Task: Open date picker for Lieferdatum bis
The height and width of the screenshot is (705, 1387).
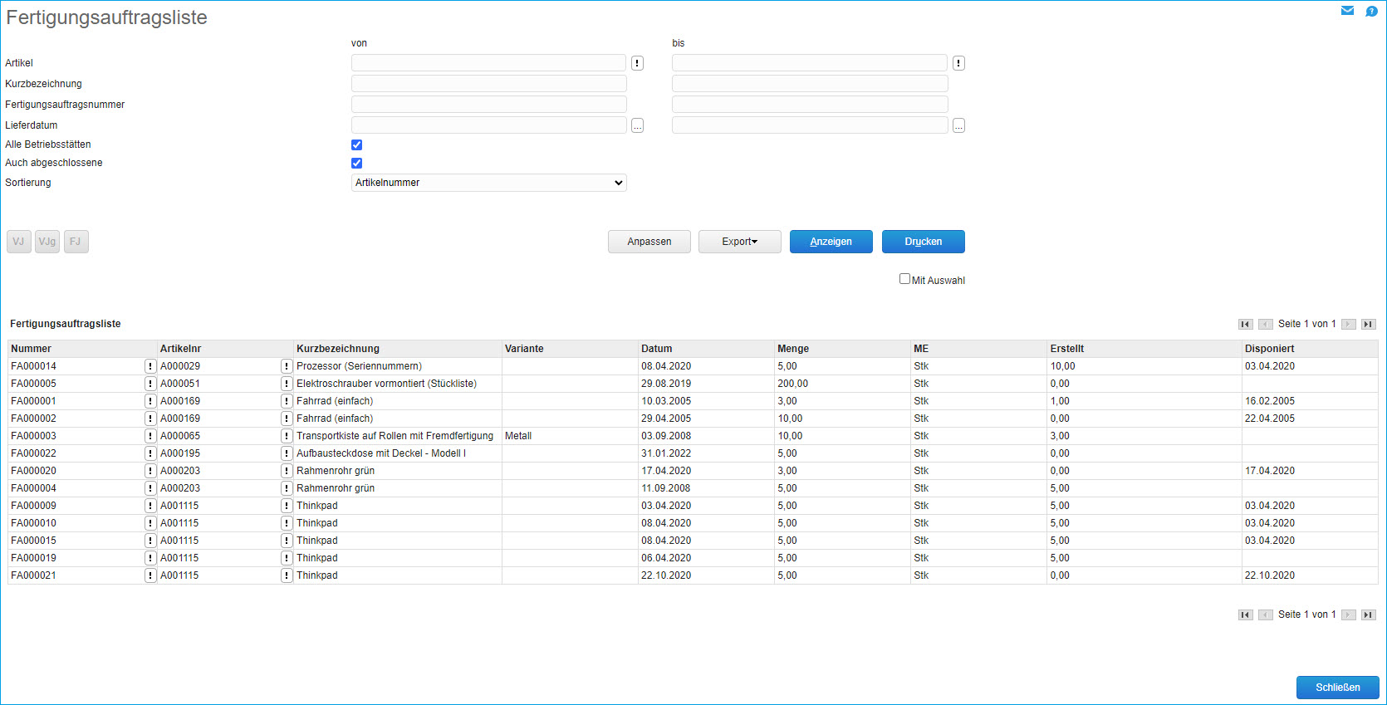Action: [x=958, y=125]
